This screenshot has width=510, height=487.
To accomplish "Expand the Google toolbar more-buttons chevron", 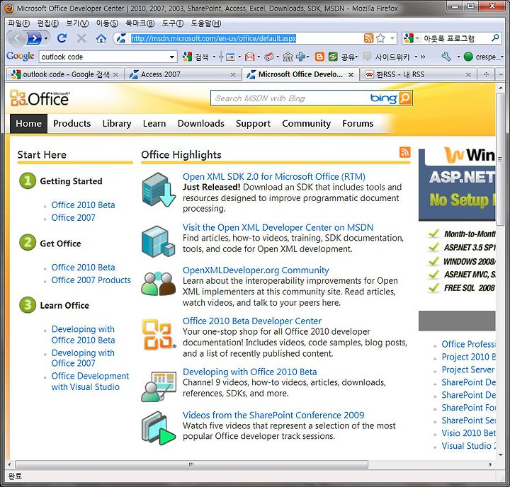I will pyautogui.click(x=423, y=57).
